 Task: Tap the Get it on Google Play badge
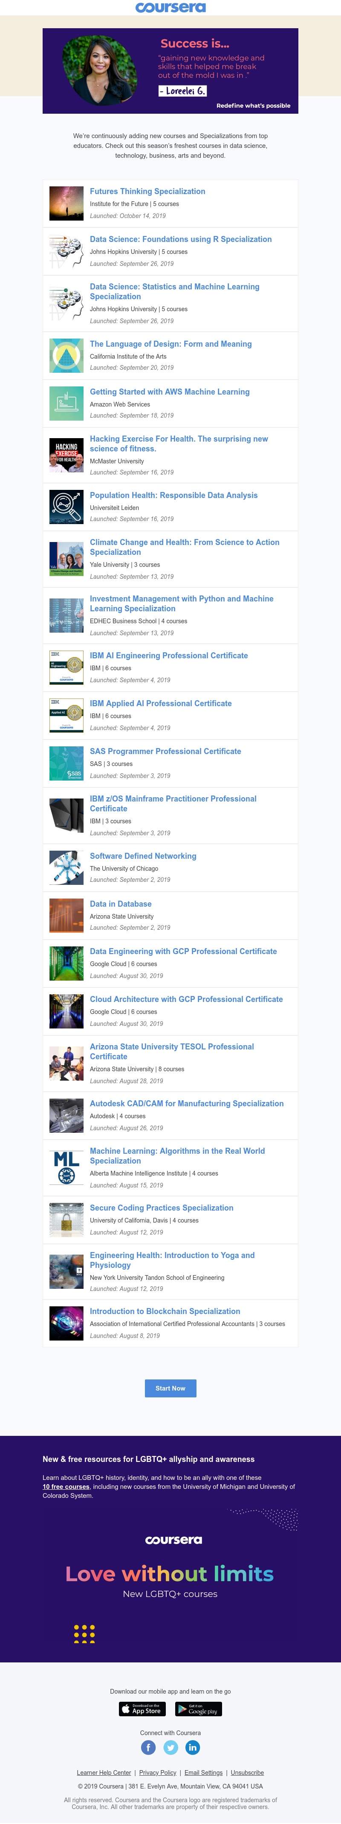(198, 1709)
